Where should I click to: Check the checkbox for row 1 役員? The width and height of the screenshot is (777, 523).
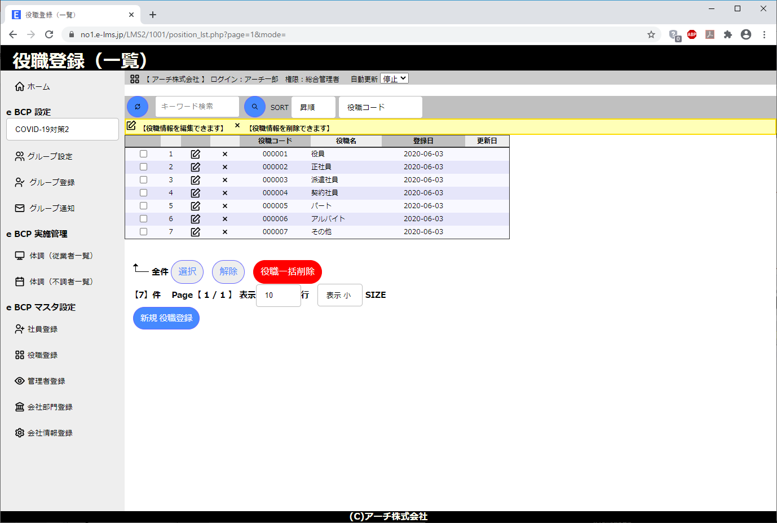(144, 154)
